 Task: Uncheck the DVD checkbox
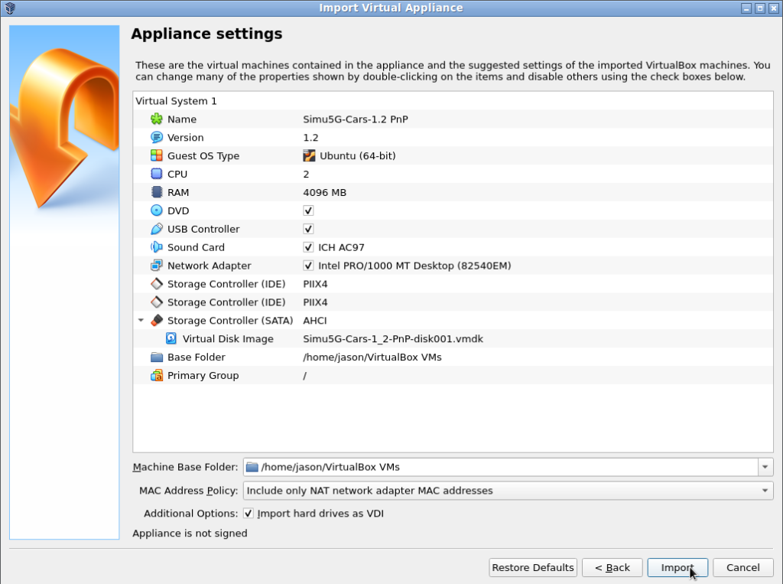pyautogui.click(x=309, y=211)
